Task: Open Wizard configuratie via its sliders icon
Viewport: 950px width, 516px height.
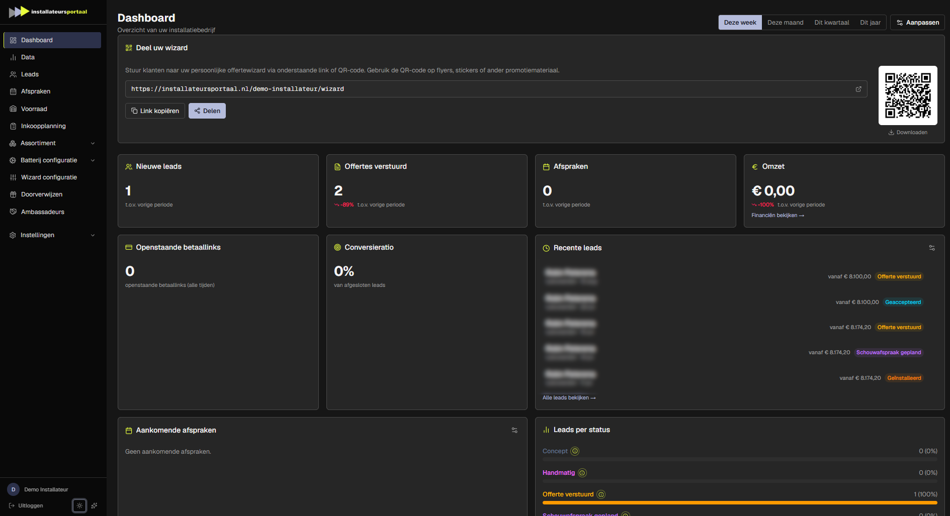Action: tap(13, 177)
